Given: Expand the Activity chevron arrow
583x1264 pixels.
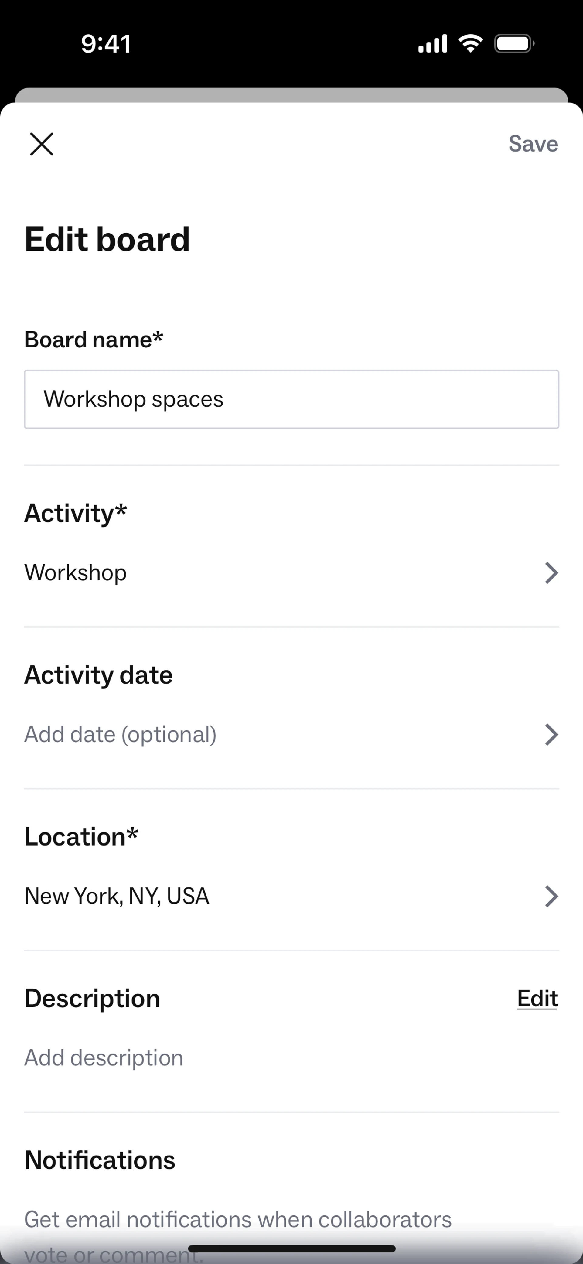Looking at the screenshot, I should tap(551, 573).
